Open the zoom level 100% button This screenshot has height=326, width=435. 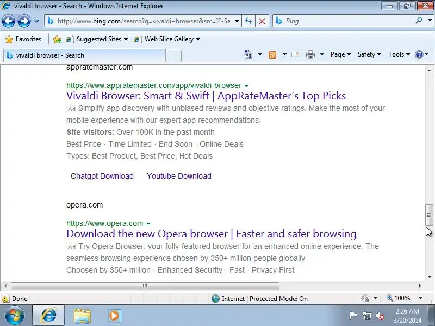point(399,298)
